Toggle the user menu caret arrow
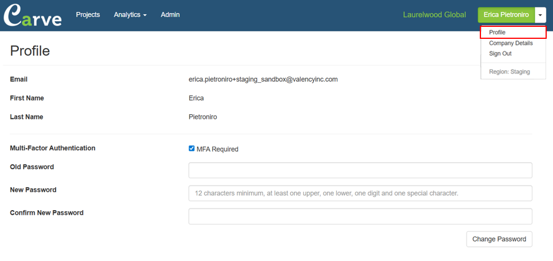The width and height of the screenshot is (553, 261). [540, 15]
